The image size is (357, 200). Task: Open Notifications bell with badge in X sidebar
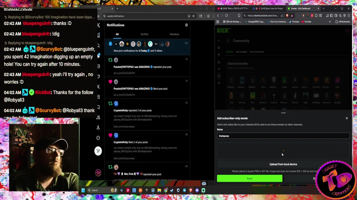tap(98, 56)
